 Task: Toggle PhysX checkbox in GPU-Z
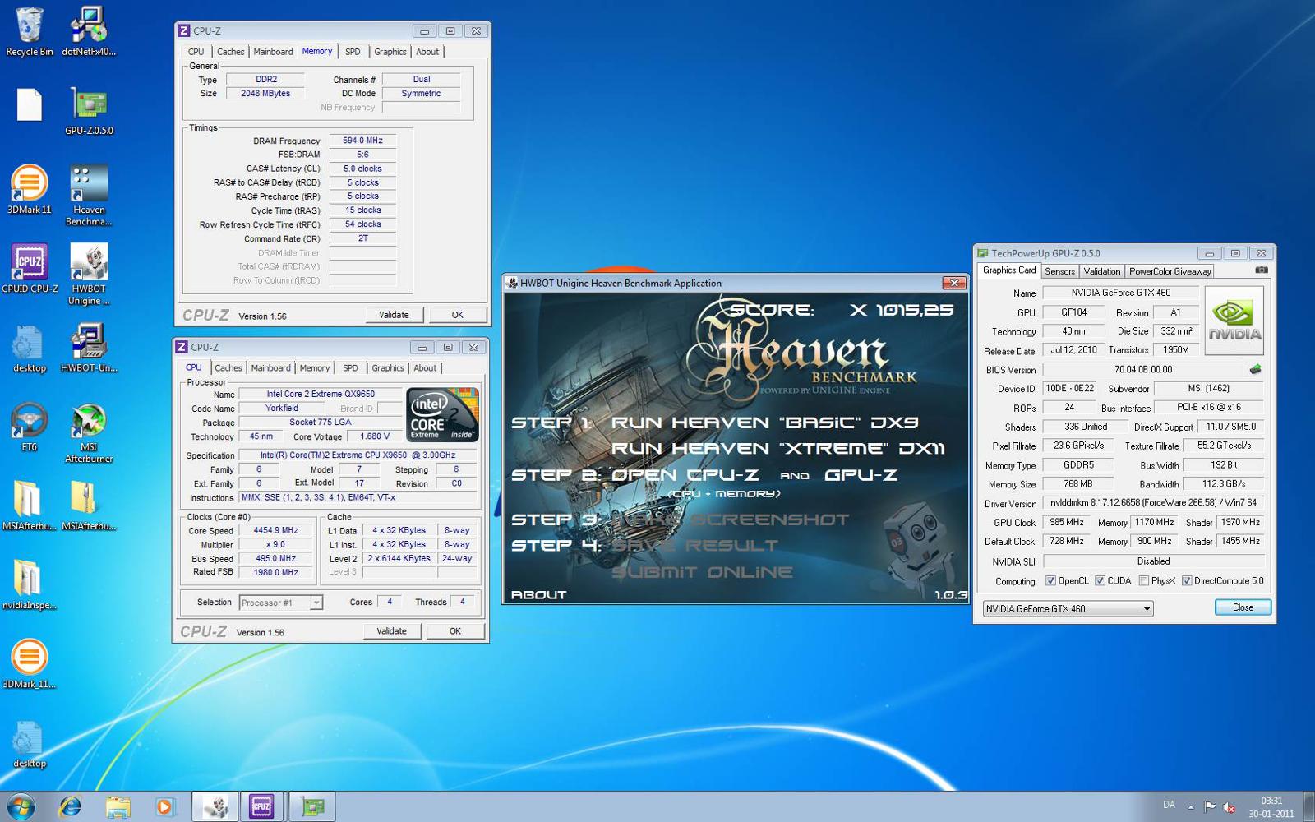pos(1143,580)
